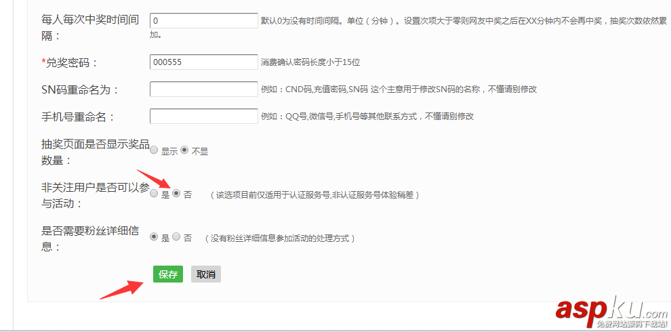Click note 没有粉丝详细信息参加活动的处理方式
Image resolution: width=671 pixels, height=332 pixels.
coord(279,238)
